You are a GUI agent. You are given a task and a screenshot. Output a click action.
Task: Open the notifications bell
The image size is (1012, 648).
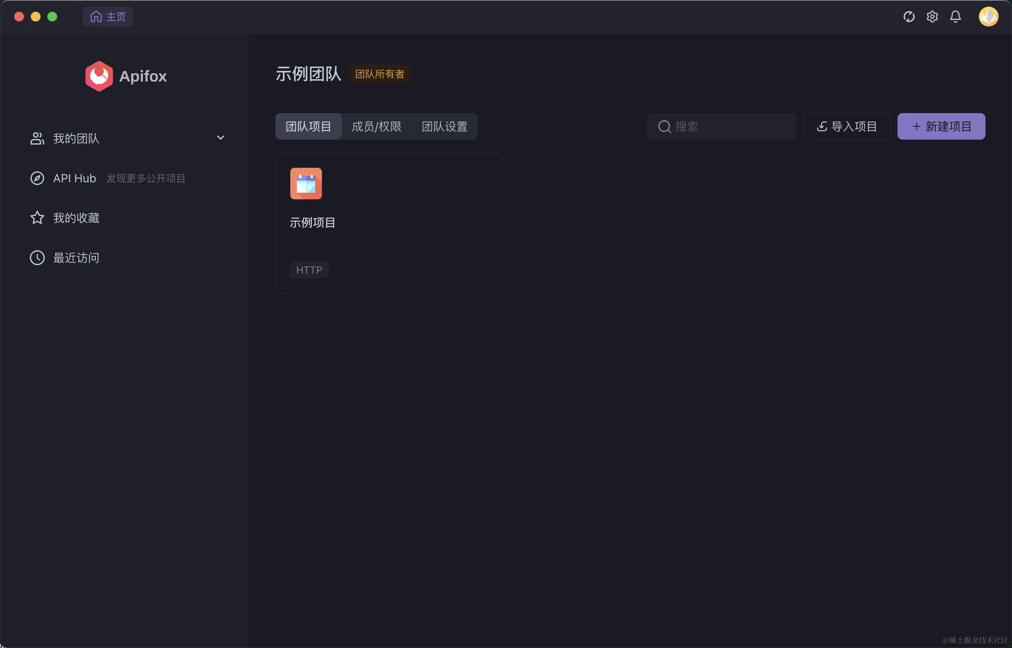click(x=955, y=17)
